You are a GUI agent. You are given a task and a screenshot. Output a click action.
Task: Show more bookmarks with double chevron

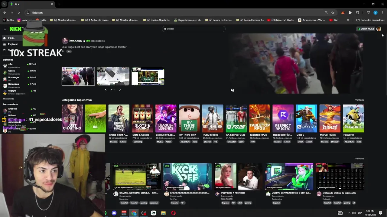point(348,20)
